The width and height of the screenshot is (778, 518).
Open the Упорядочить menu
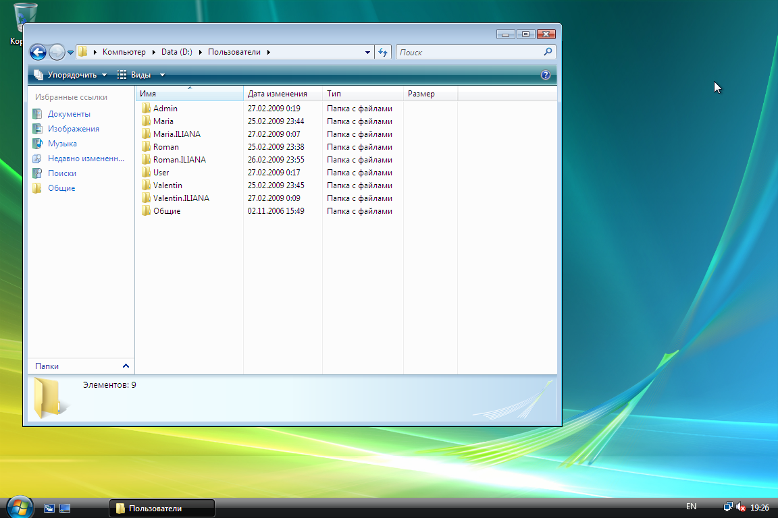[70, 75]
